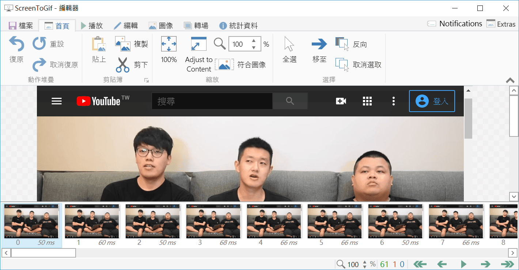Select frame 4 thumbnail

pyautogui.click(x=274, y=225)
